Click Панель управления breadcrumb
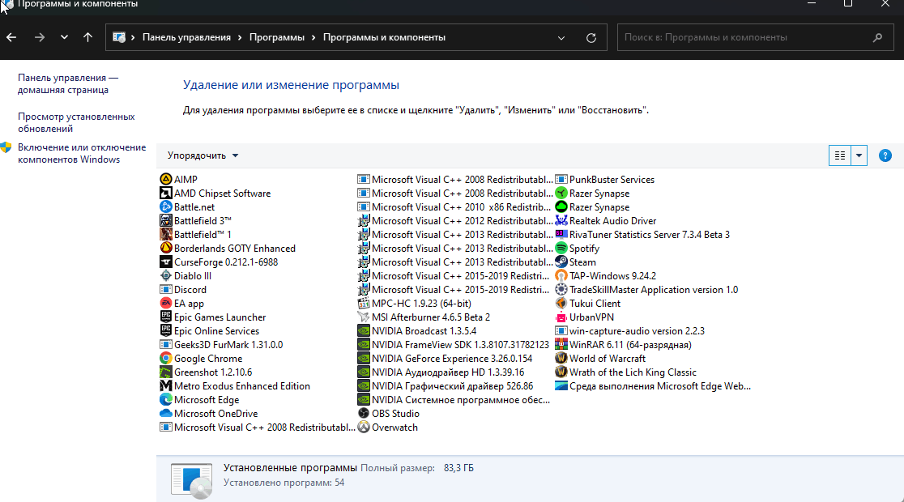This screenshot has height=502, width=904. (186, 37)
